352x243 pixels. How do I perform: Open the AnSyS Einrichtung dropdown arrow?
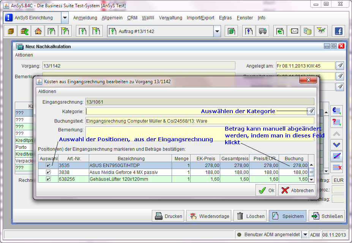coord(65,18)
